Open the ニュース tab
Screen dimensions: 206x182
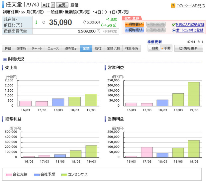[53, 48]
